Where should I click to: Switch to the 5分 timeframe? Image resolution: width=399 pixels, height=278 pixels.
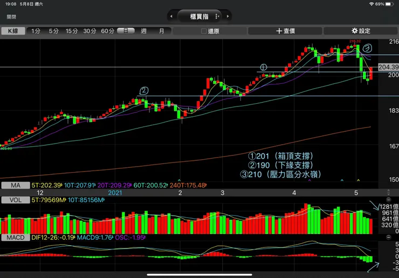coord(54,31)
